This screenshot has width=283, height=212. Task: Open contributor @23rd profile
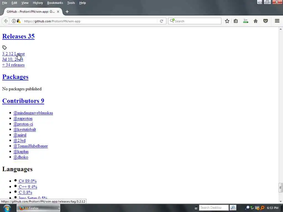pos(19,141)
